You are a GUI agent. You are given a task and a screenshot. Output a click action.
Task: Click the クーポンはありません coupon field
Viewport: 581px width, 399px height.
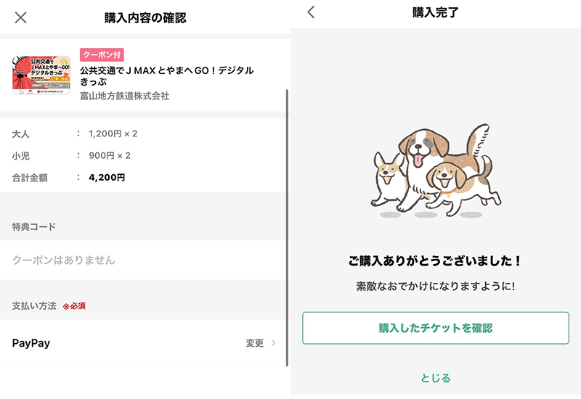144,260
